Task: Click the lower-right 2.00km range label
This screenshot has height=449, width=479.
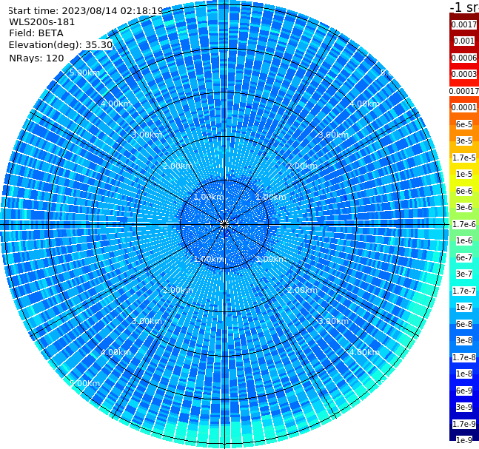Action: click(x=303, y=290)
